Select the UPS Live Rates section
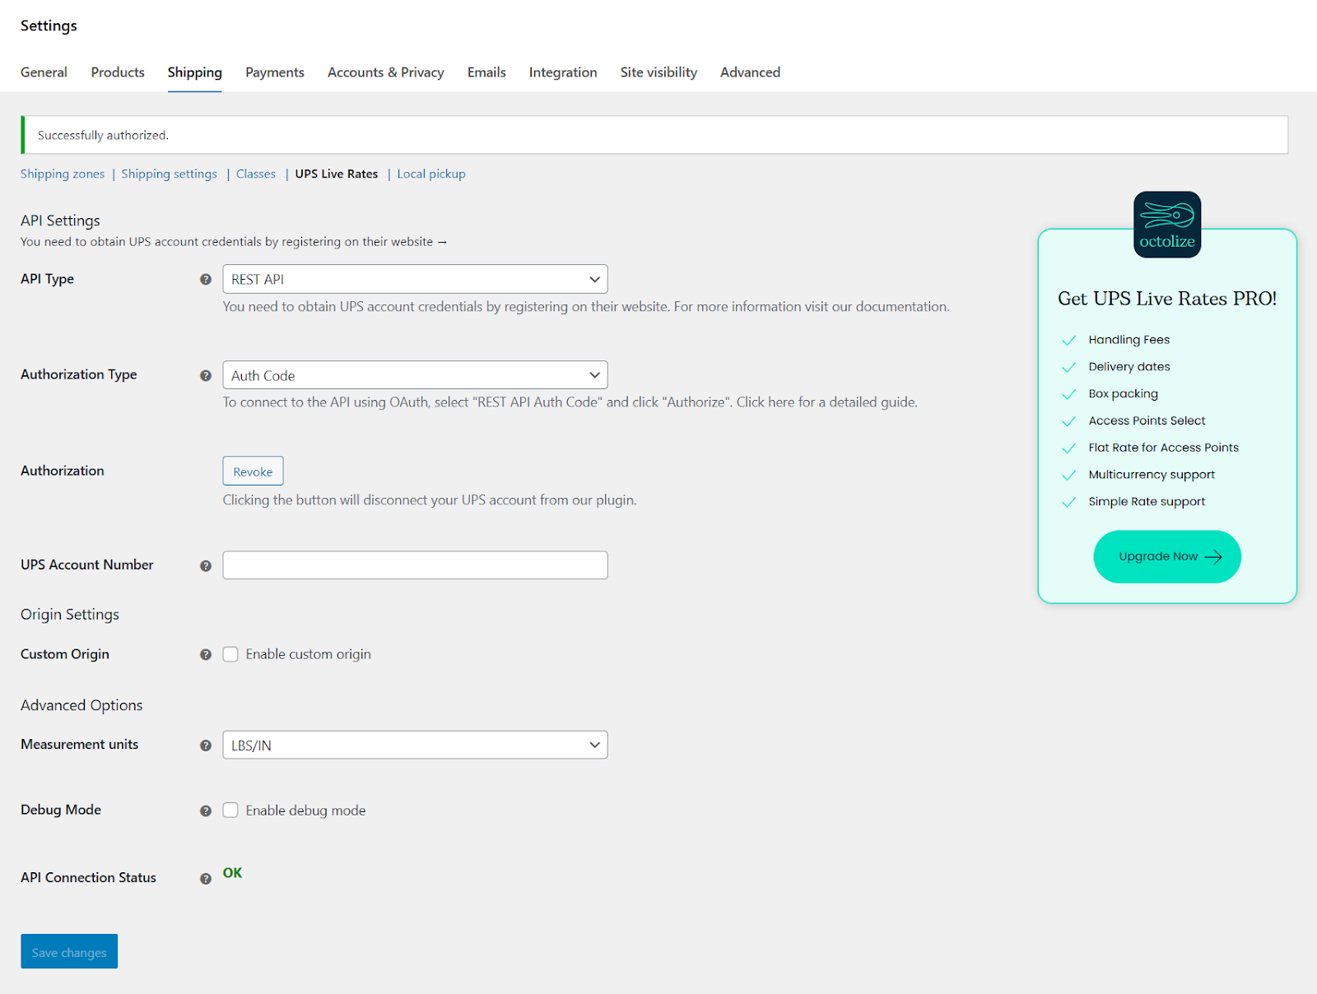Screen dimensions: 1317x994 pos(337,174)
